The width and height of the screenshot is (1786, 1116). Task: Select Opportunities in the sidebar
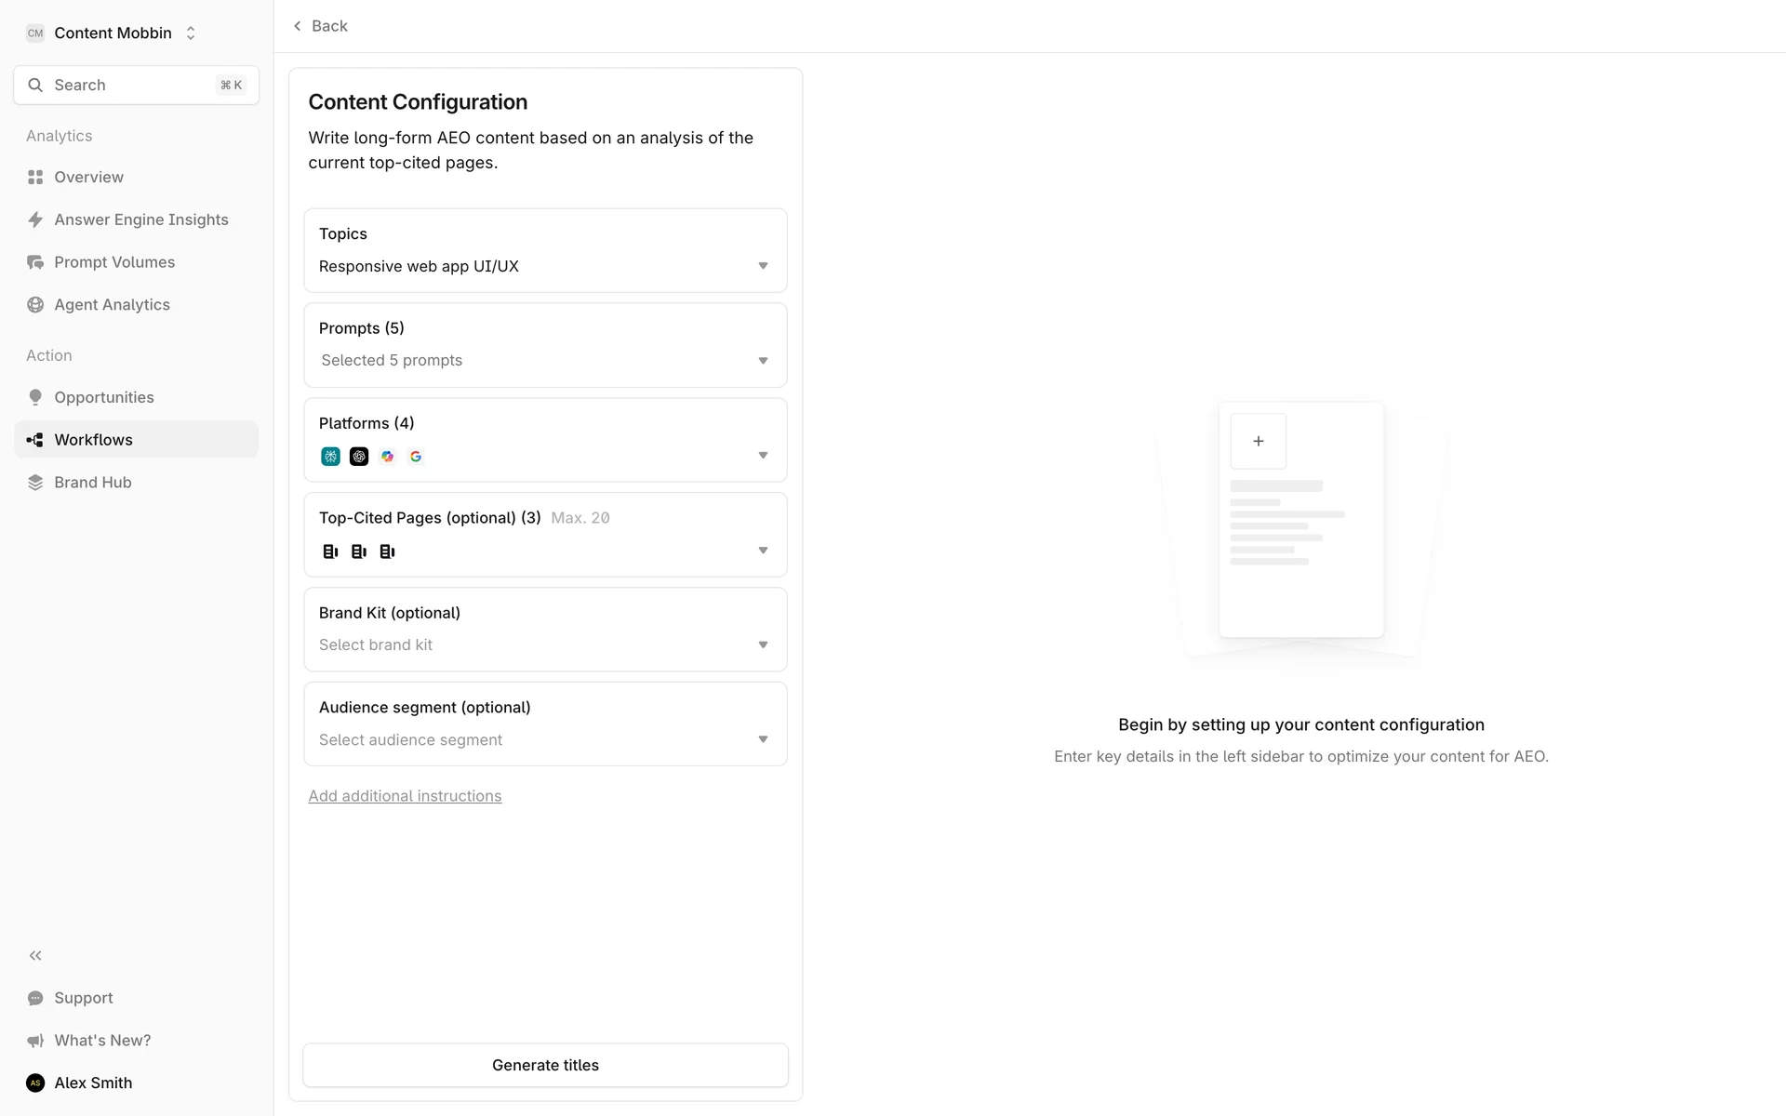click(104, 397)
